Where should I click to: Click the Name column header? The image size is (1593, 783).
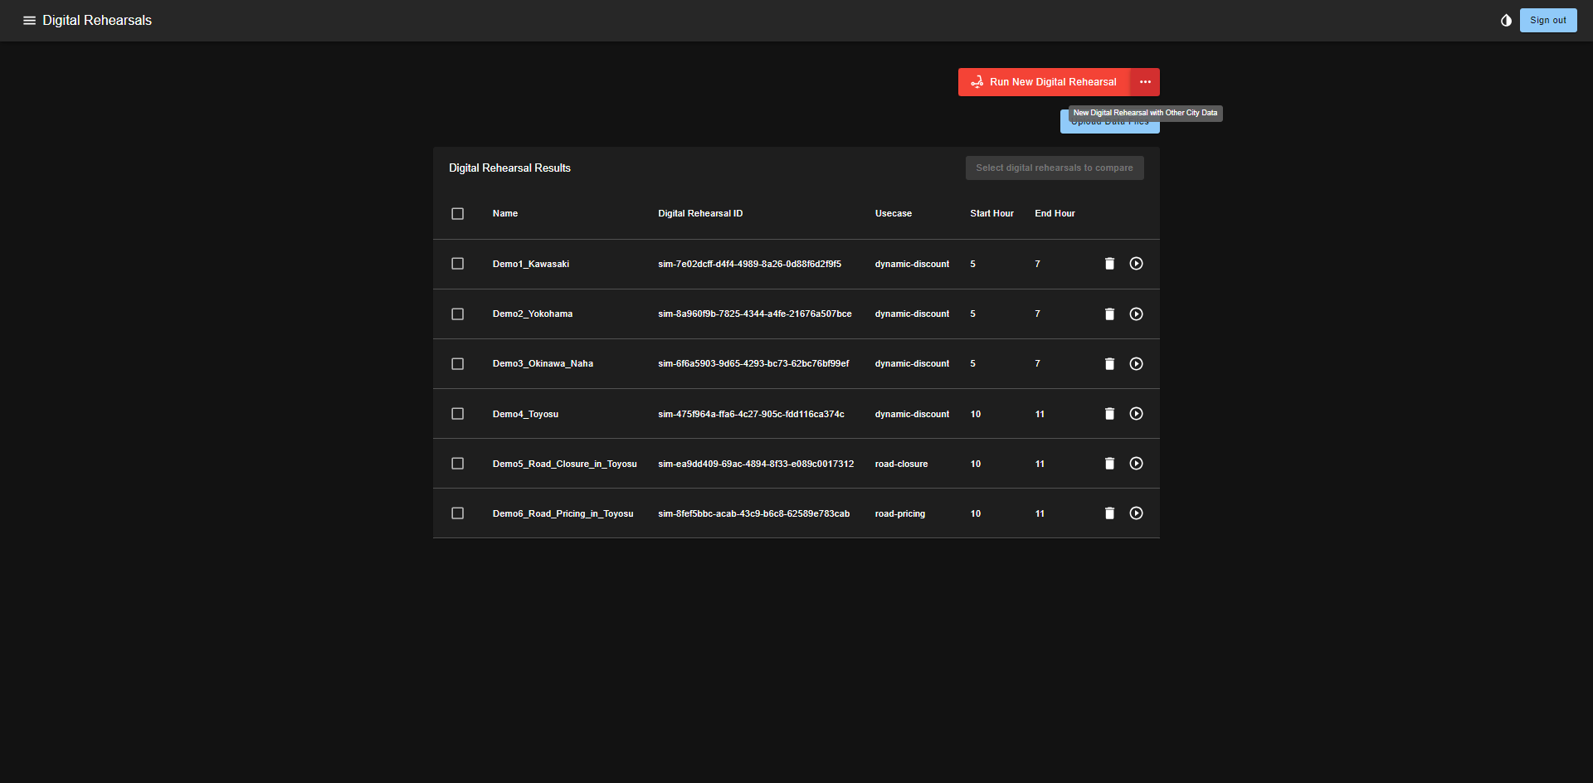coord(504,214)
